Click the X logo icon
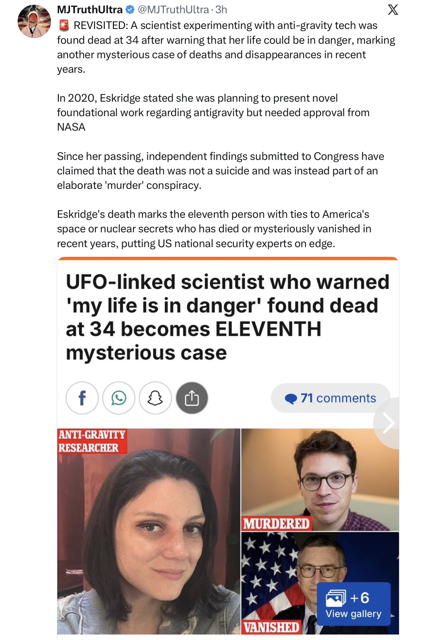The image size is (433, 640). pyautogui.click(x=393, y=10)
